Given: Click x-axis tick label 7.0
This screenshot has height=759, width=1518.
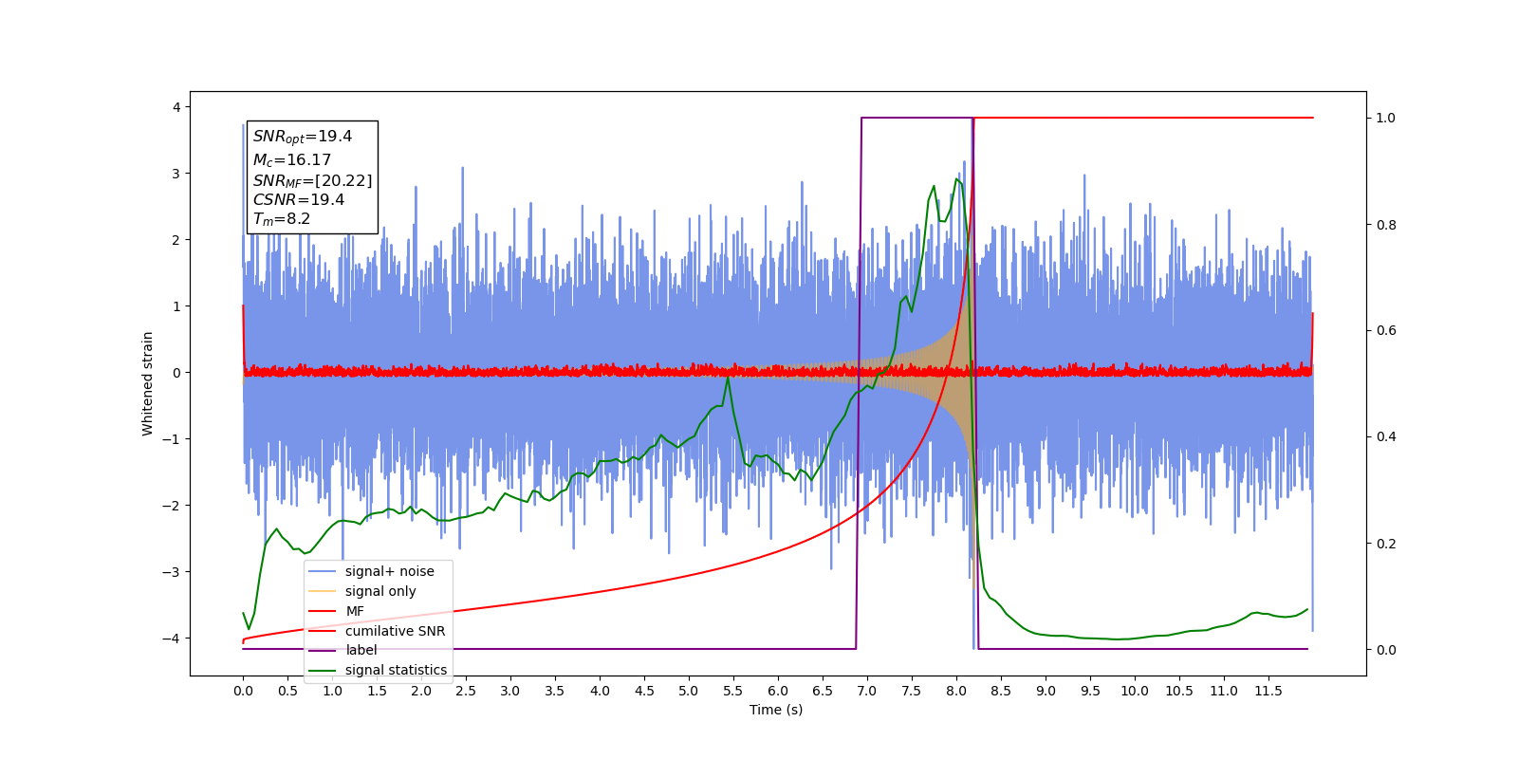Looking at the screenshot, I should (867, 691).
